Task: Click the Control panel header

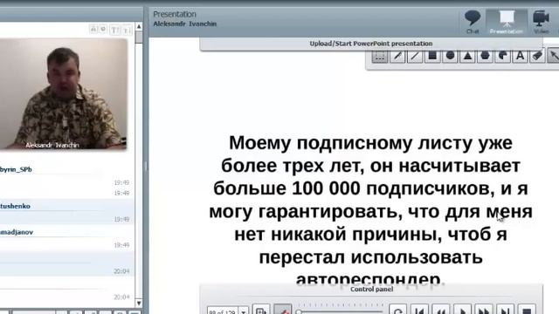Action: click(x=371, y=289)
